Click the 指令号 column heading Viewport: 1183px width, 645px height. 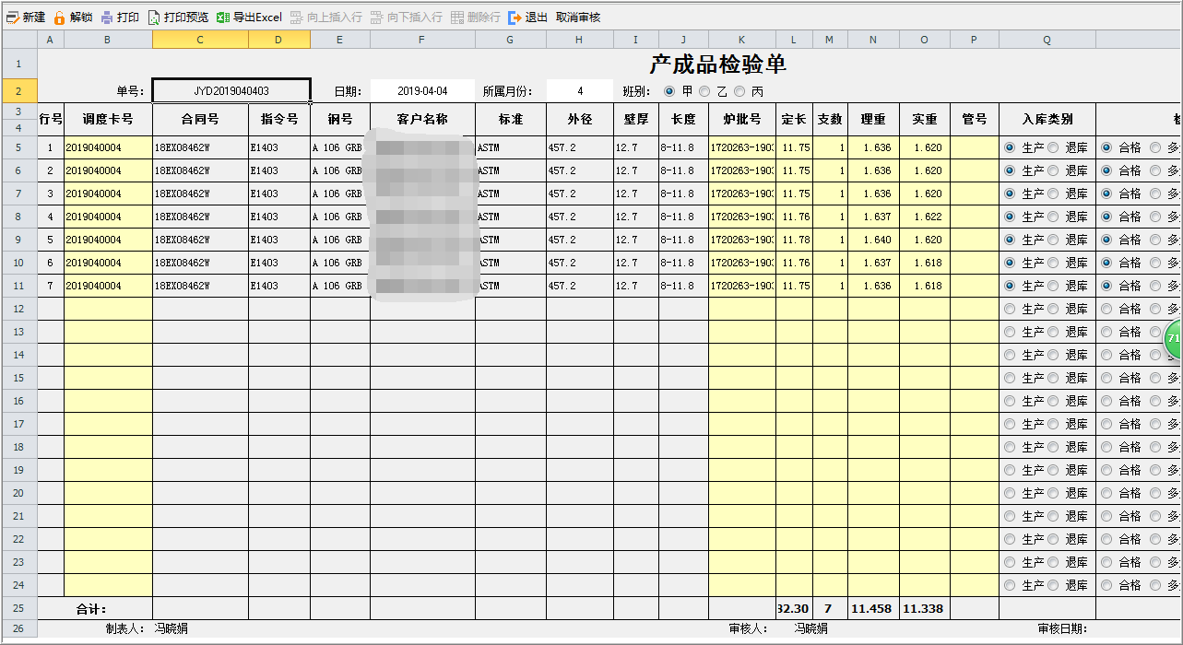coord(279,120)
